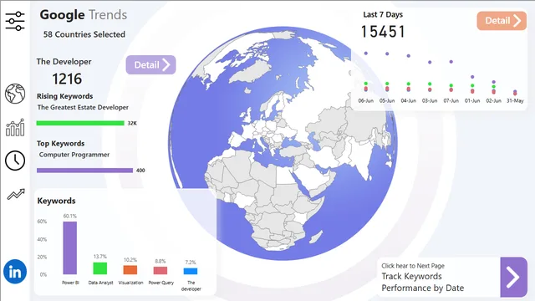The height and width of the screenshot is (301, 535).
Task: Click Track Keywords Performance by Date text
Action: (422, 282)
